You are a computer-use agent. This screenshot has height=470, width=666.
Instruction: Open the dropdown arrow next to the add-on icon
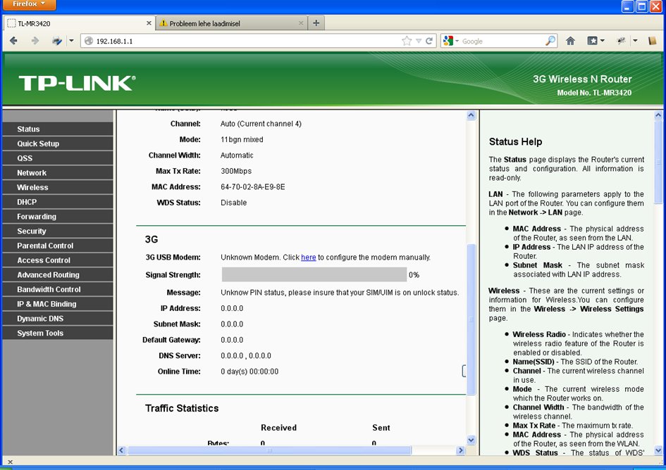point(635,41)
